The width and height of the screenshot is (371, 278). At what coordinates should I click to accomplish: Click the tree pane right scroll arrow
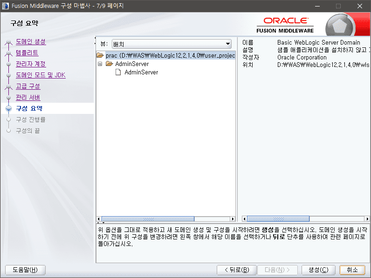(233, 219)
